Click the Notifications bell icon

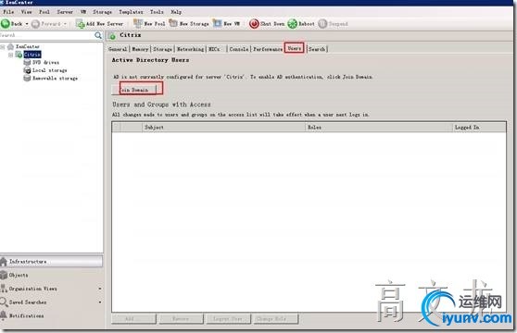(x=4, y=315)
